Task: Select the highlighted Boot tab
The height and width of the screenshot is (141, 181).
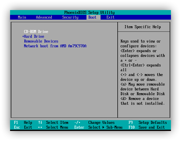Action: click(92, 17)
